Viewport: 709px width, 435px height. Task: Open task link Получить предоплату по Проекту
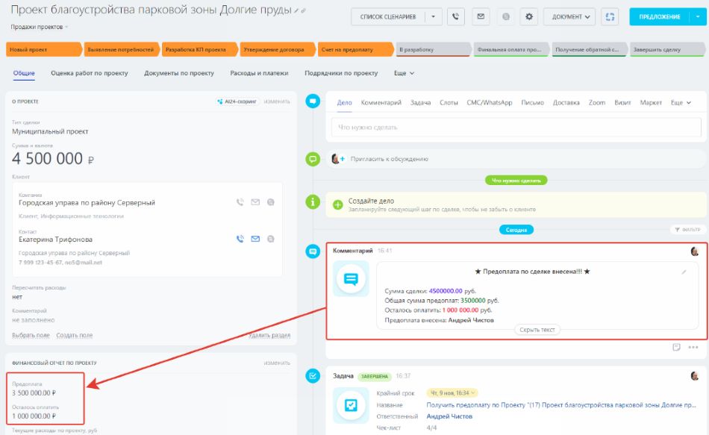pos(561,404)
